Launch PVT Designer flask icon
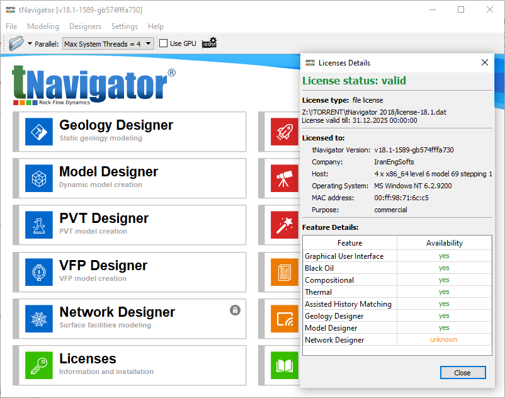Screen dimensions: 505x398 [x=39, y=225]
